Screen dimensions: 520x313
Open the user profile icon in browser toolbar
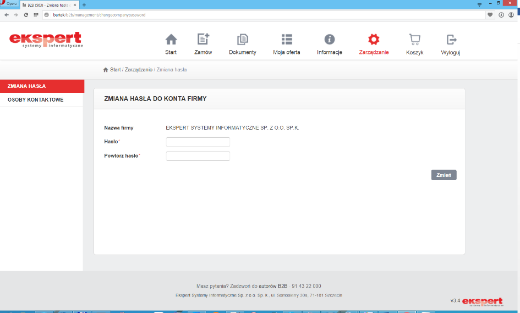(x=511, y=15)
